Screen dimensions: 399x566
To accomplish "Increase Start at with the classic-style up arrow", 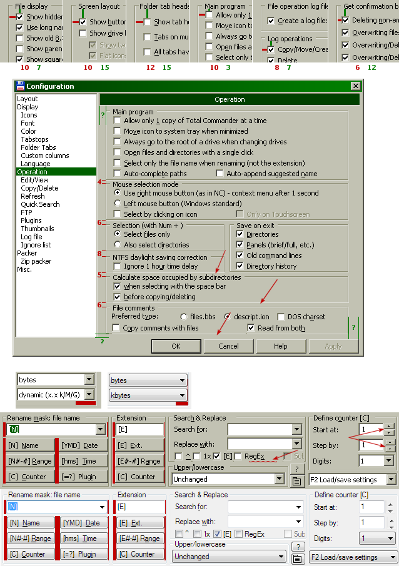I will click(388, 426).
